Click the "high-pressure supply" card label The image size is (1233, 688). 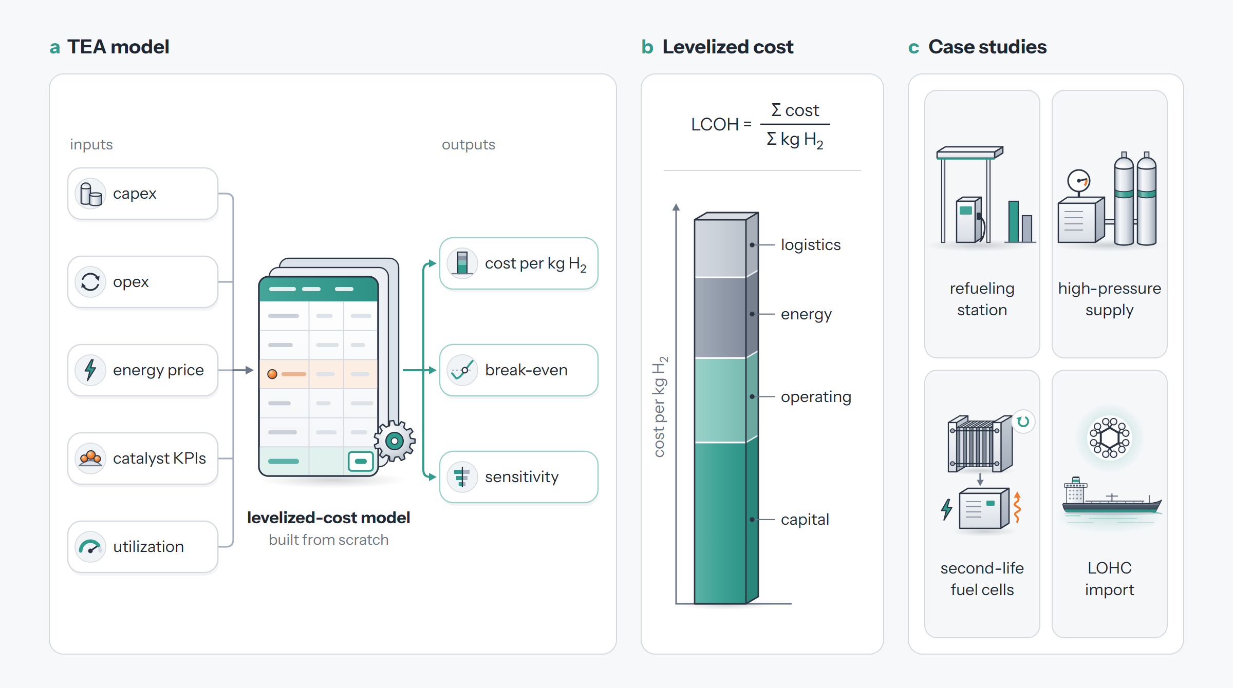(1110, 299)
